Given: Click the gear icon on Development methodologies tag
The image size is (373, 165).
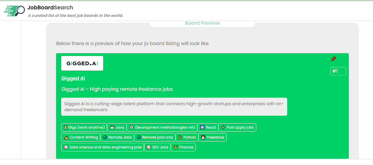Looking at the screenshot, I should tap(131, 127).
